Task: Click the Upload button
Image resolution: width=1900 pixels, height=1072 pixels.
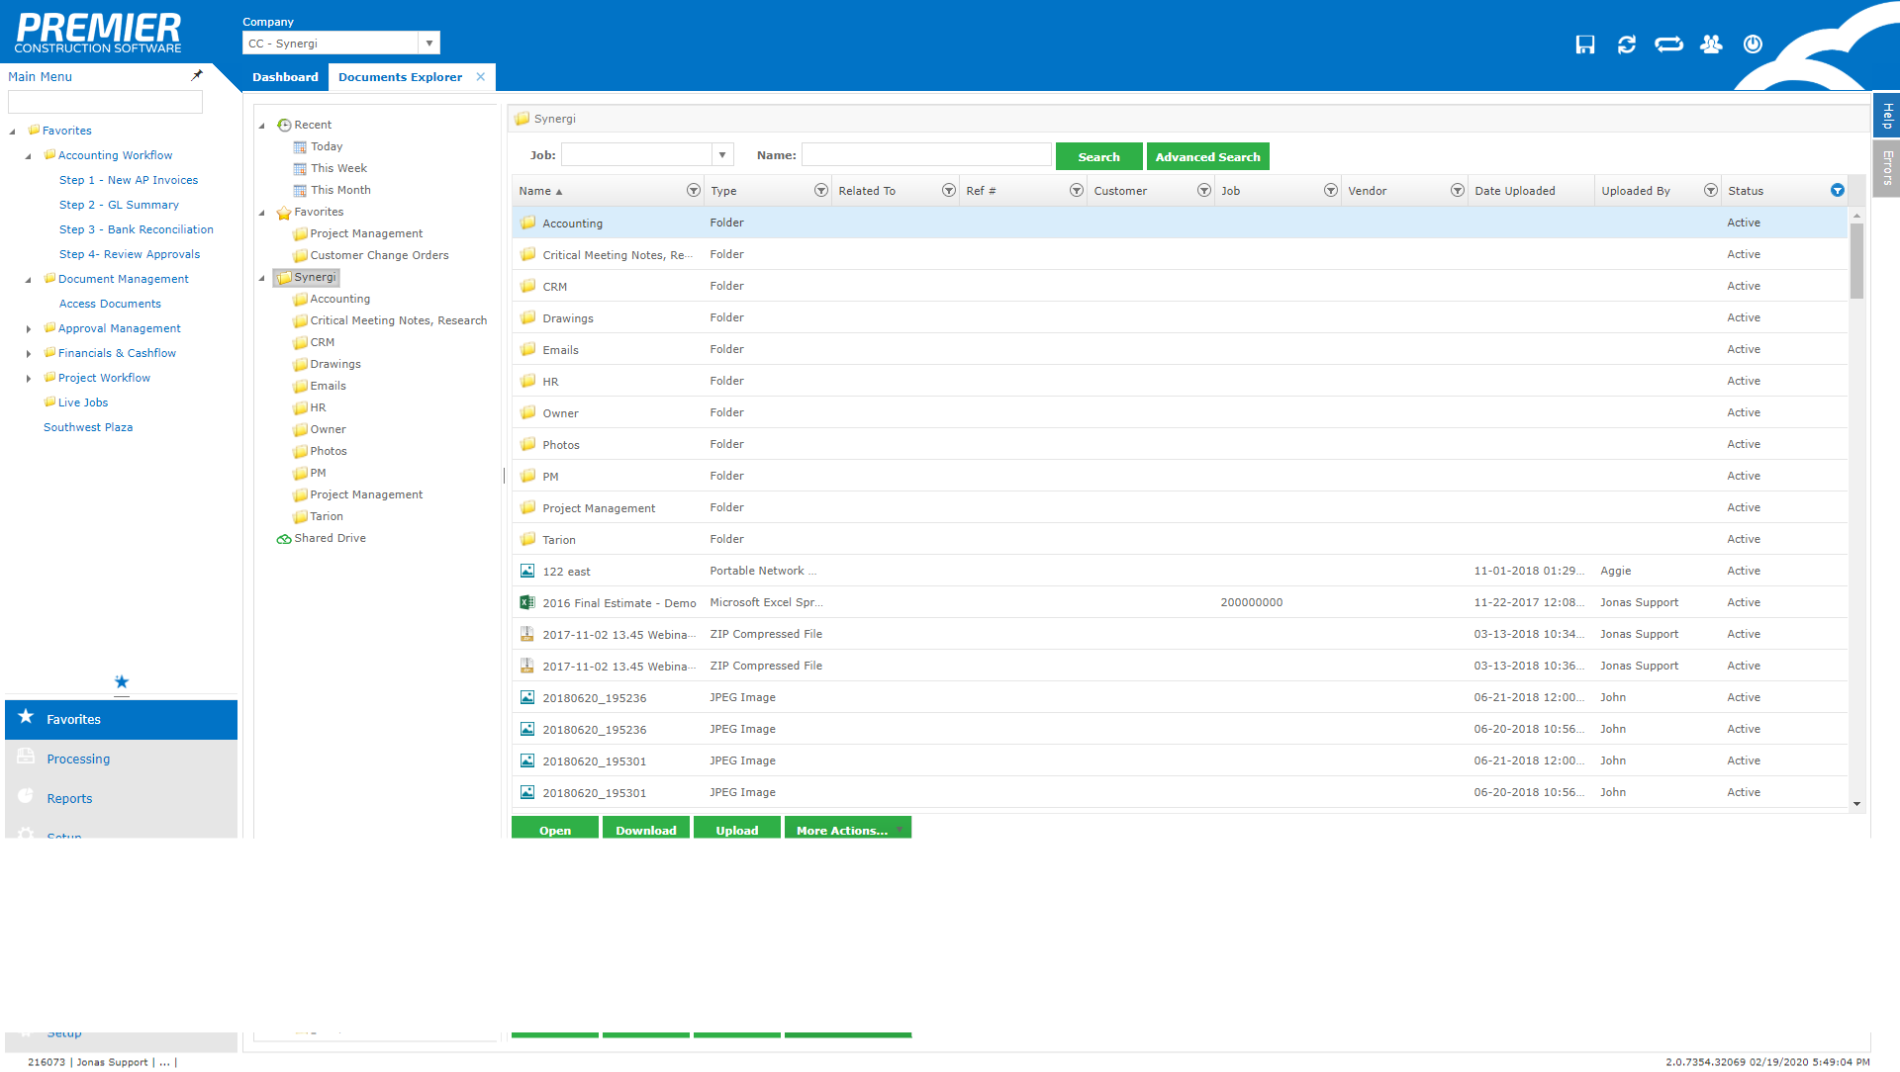Action: tap(737, 830)
